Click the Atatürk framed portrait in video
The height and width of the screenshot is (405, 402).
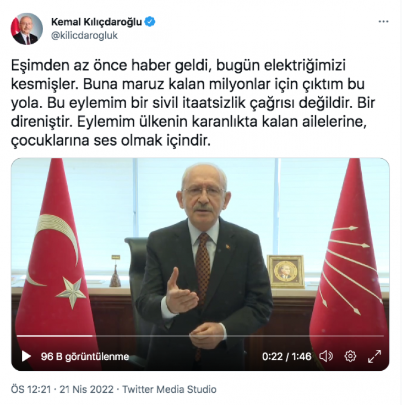[x=285, y=271]
